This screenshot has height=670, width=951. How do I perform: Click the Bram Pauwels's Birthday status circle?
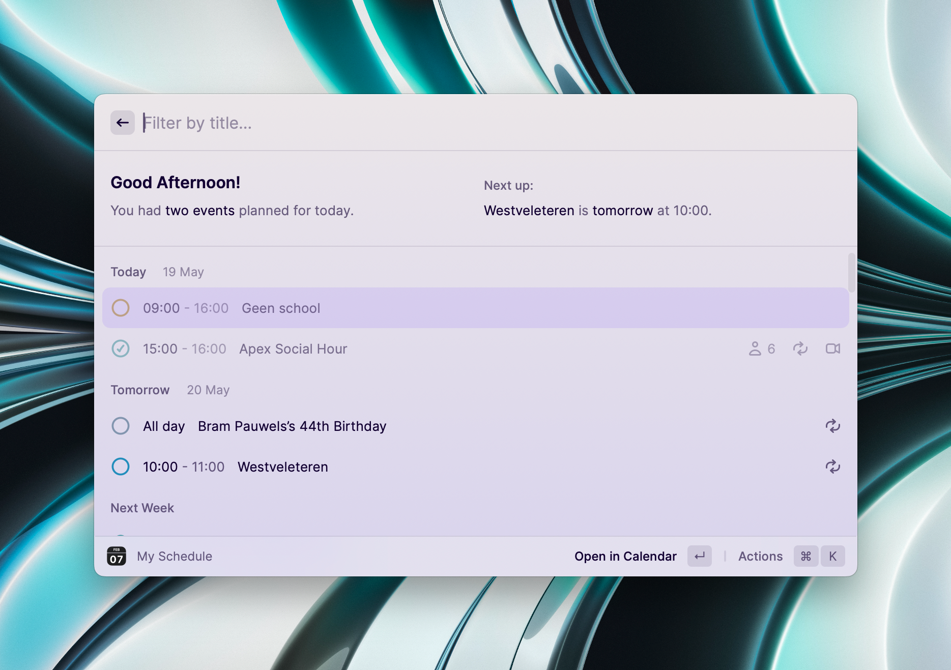tap(121, 426)
